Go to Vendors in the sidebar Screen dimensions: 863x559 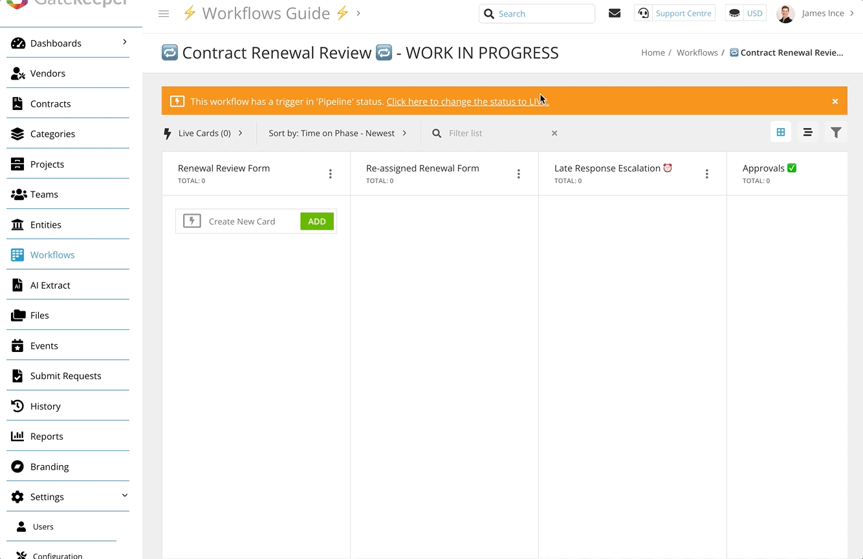tap(48, 74)
